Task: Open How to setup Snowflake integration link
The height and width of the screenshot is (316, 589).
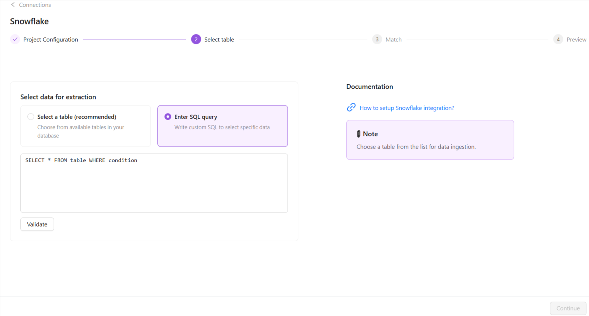Action: point(407,108)
